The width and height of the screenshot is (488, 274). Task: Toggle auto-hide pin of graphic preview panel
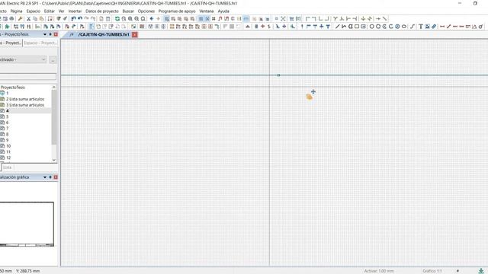click(x=50, y=177)
